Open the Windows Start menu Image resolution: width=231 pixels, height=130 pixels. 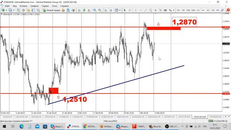4,126
